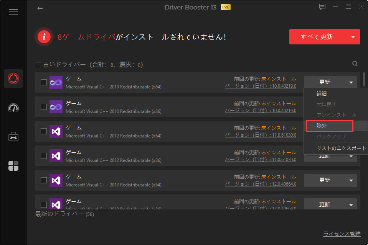Viewport: 368px width, 245px height.
Task: Click 更新 for Visual C++ 2010 (x64)
Action: 325,82
